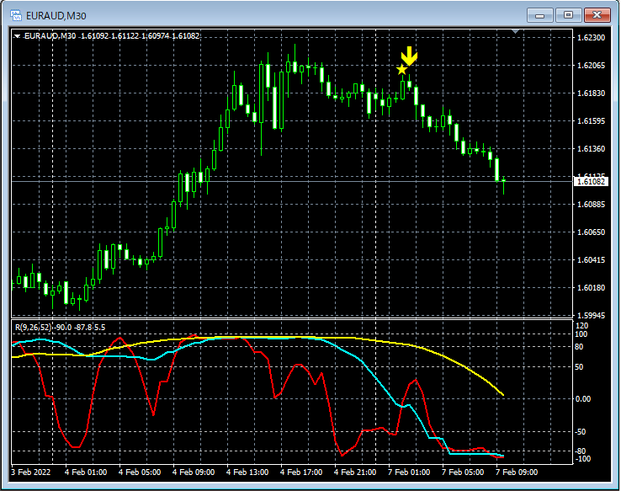Click the 7 Feb 05:00 time label
The image size is (621, 491).
click(463, 472)
